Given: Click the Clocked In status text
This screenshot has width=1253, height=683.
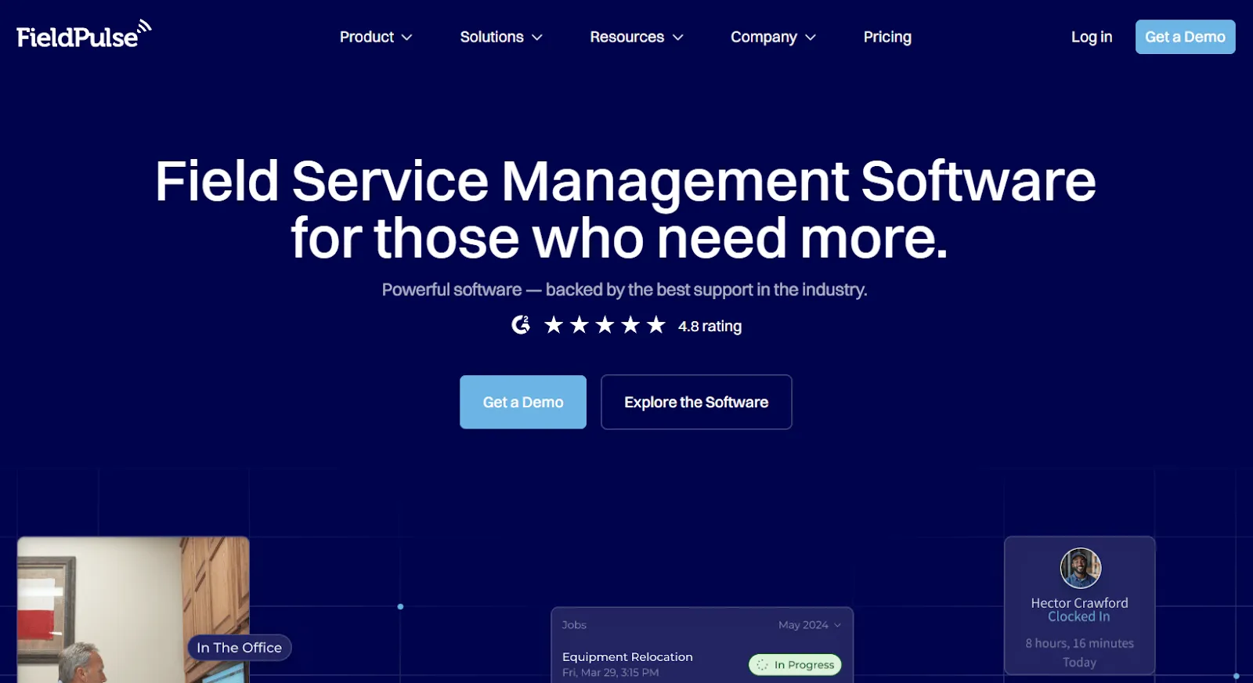Looking at the screenshot, I should tap(1079, 616).
